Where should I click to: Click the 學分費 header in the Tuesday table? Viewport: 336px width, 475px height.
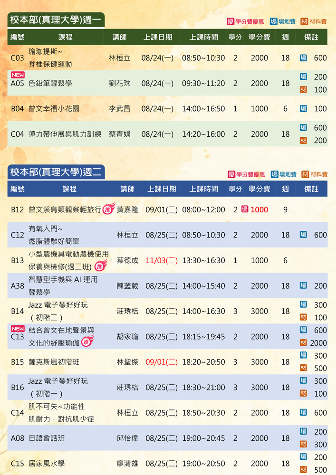259,189
